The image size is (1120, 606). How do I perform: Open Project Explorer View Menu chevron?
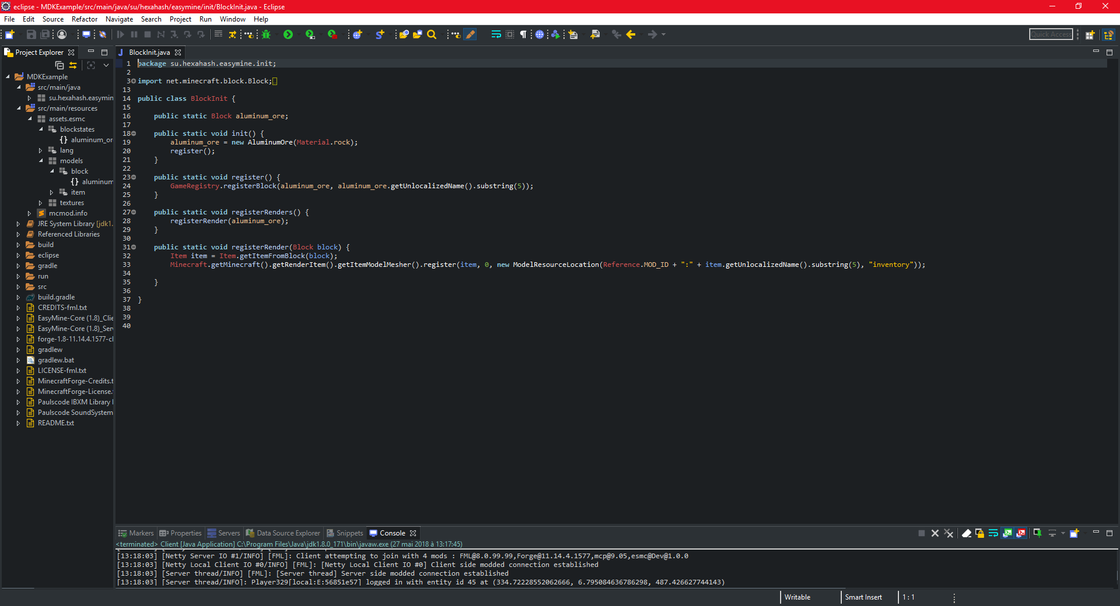pyautogui.click(x=106, y=65)
